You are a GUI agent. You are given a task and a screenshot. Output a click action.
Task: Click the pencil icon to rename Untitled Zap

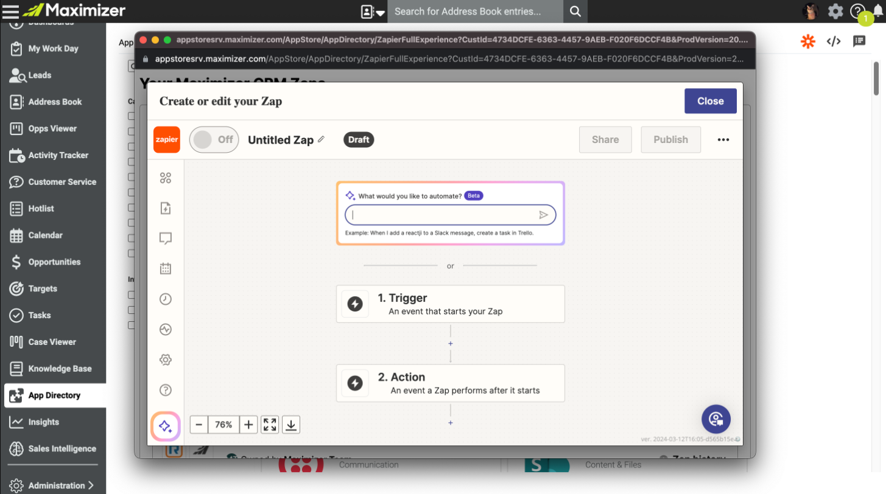pyautogui.click(x=322, y=139)
